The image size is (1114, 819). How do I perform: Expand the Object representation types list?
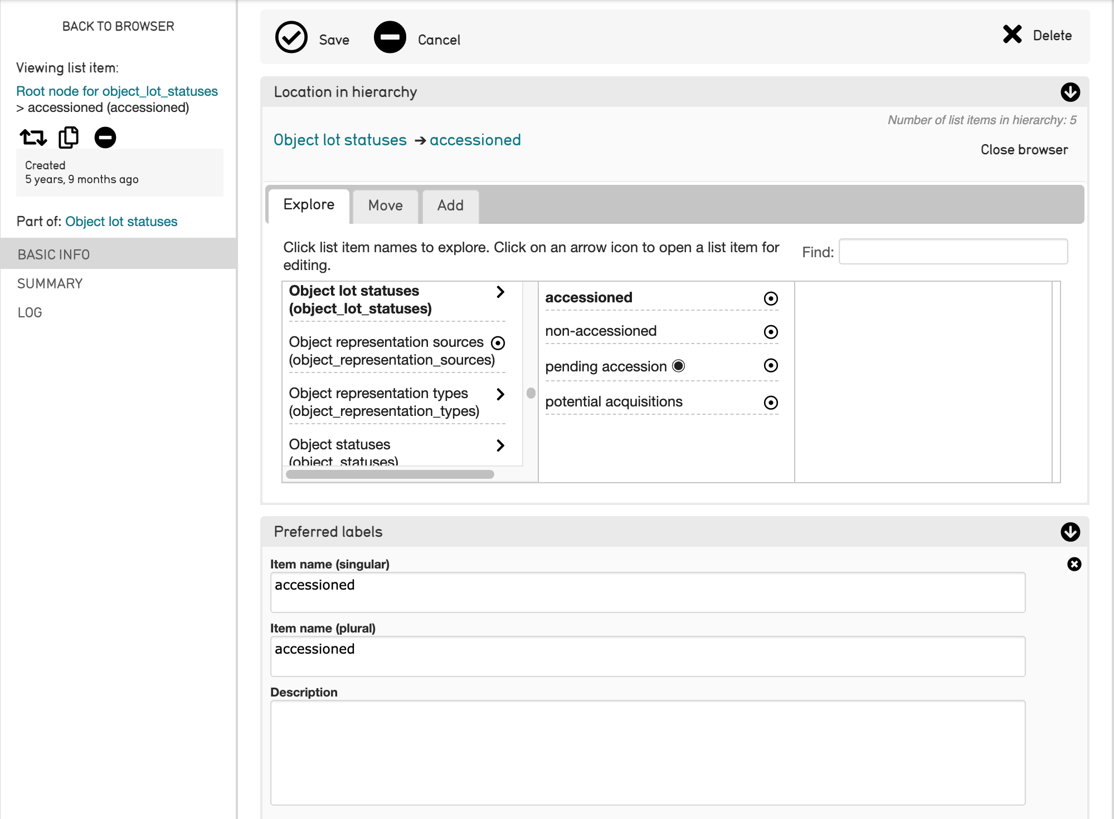point(500,394)
